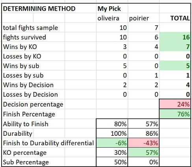Select poirier's Durability 86% cell
Screen dimensions: 192x167
click(144, 133)
